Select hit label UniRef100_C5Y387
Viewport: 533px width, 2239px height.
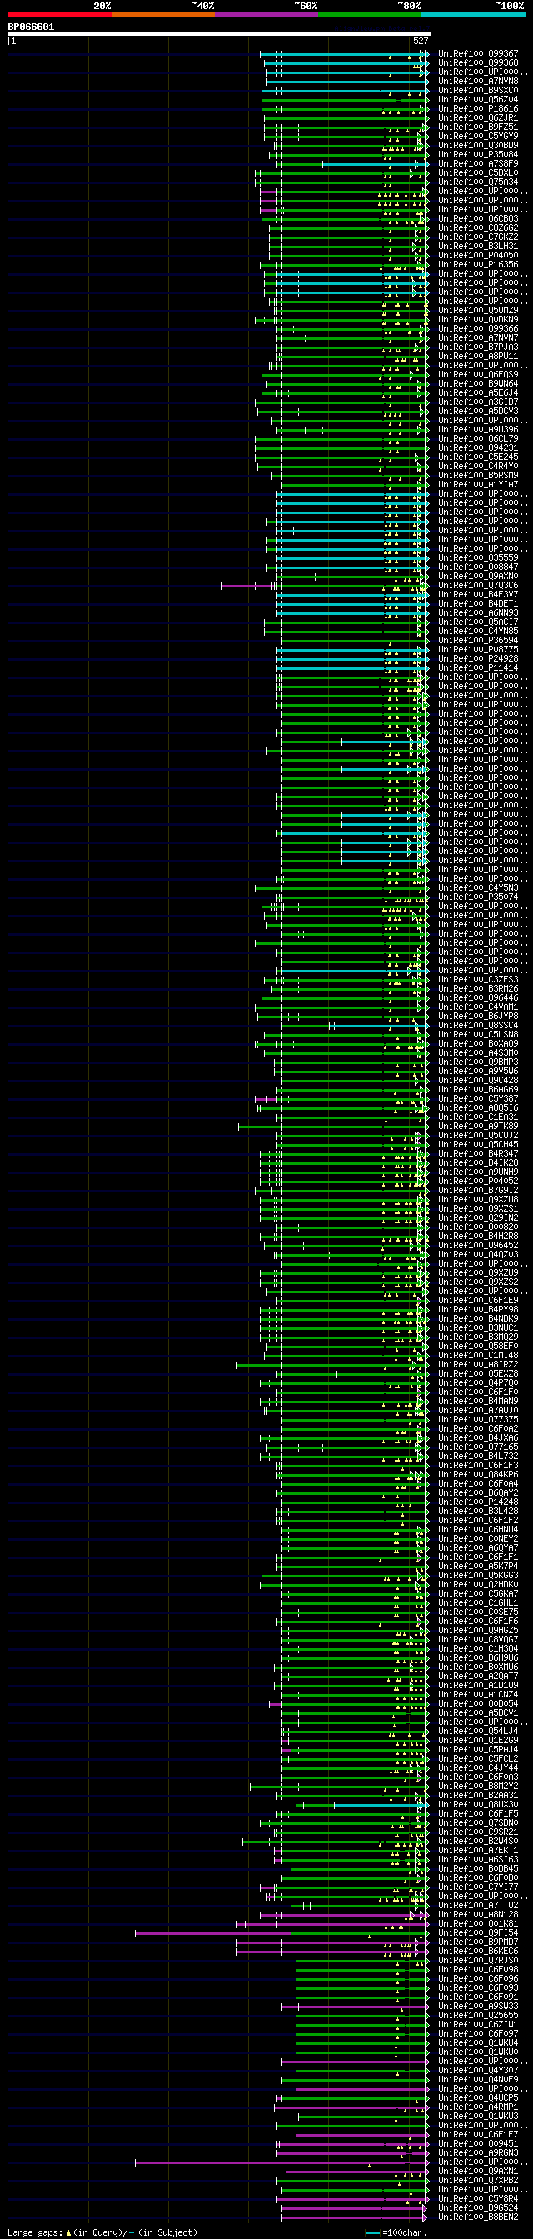[478, 1098]
